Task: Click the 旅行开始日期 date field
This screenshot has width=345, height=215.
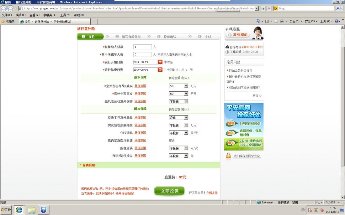Action: tap(146, 62)
